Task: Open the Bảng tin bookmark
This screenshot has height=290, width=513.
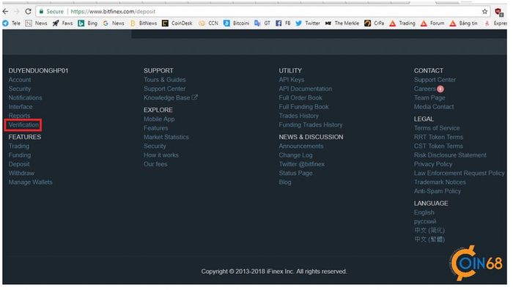Action: click(463, 23)
